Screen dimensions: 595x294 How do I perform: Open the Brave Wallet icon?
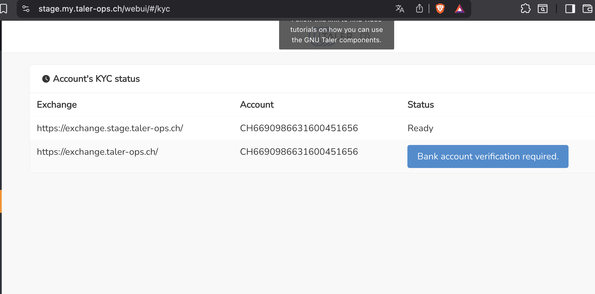coord(588,9)
